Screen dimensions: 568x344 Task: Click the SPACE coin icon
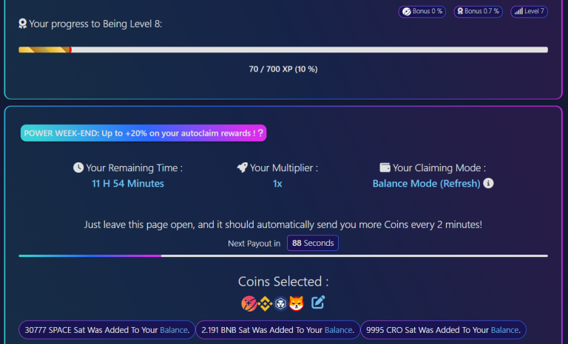tap(249, 303)
